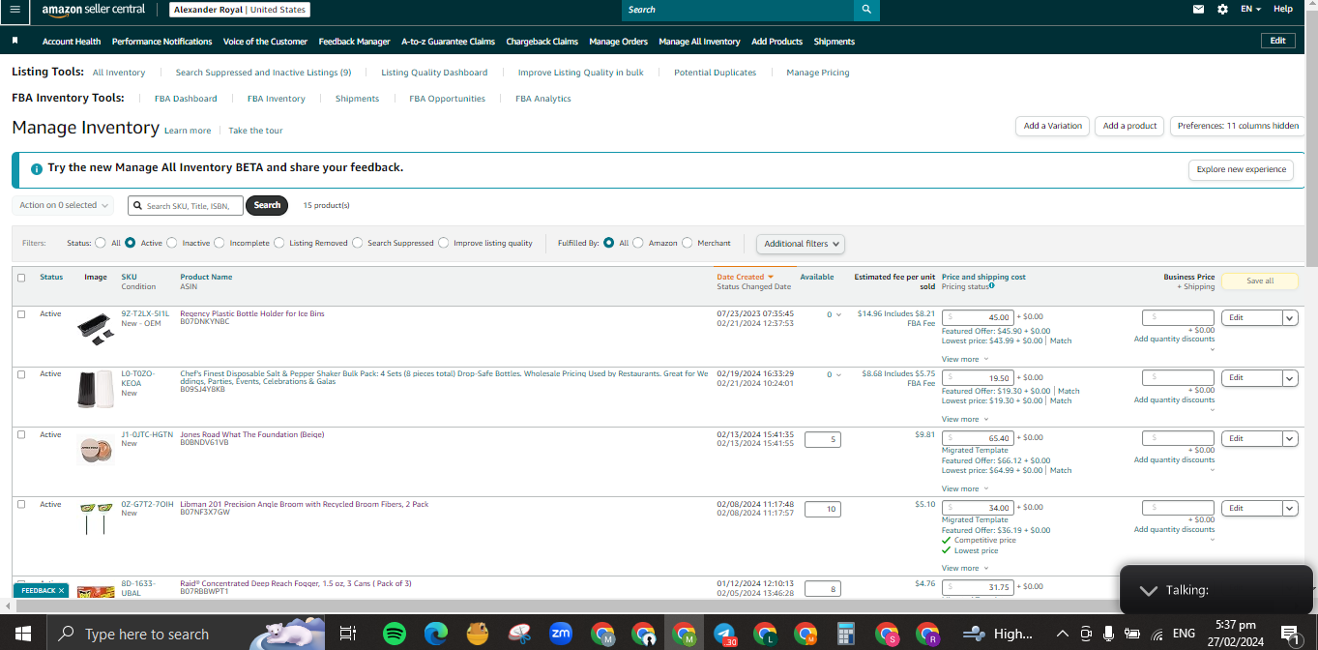Open the Libman Broom product thumbnail

(x=96, y=517)
